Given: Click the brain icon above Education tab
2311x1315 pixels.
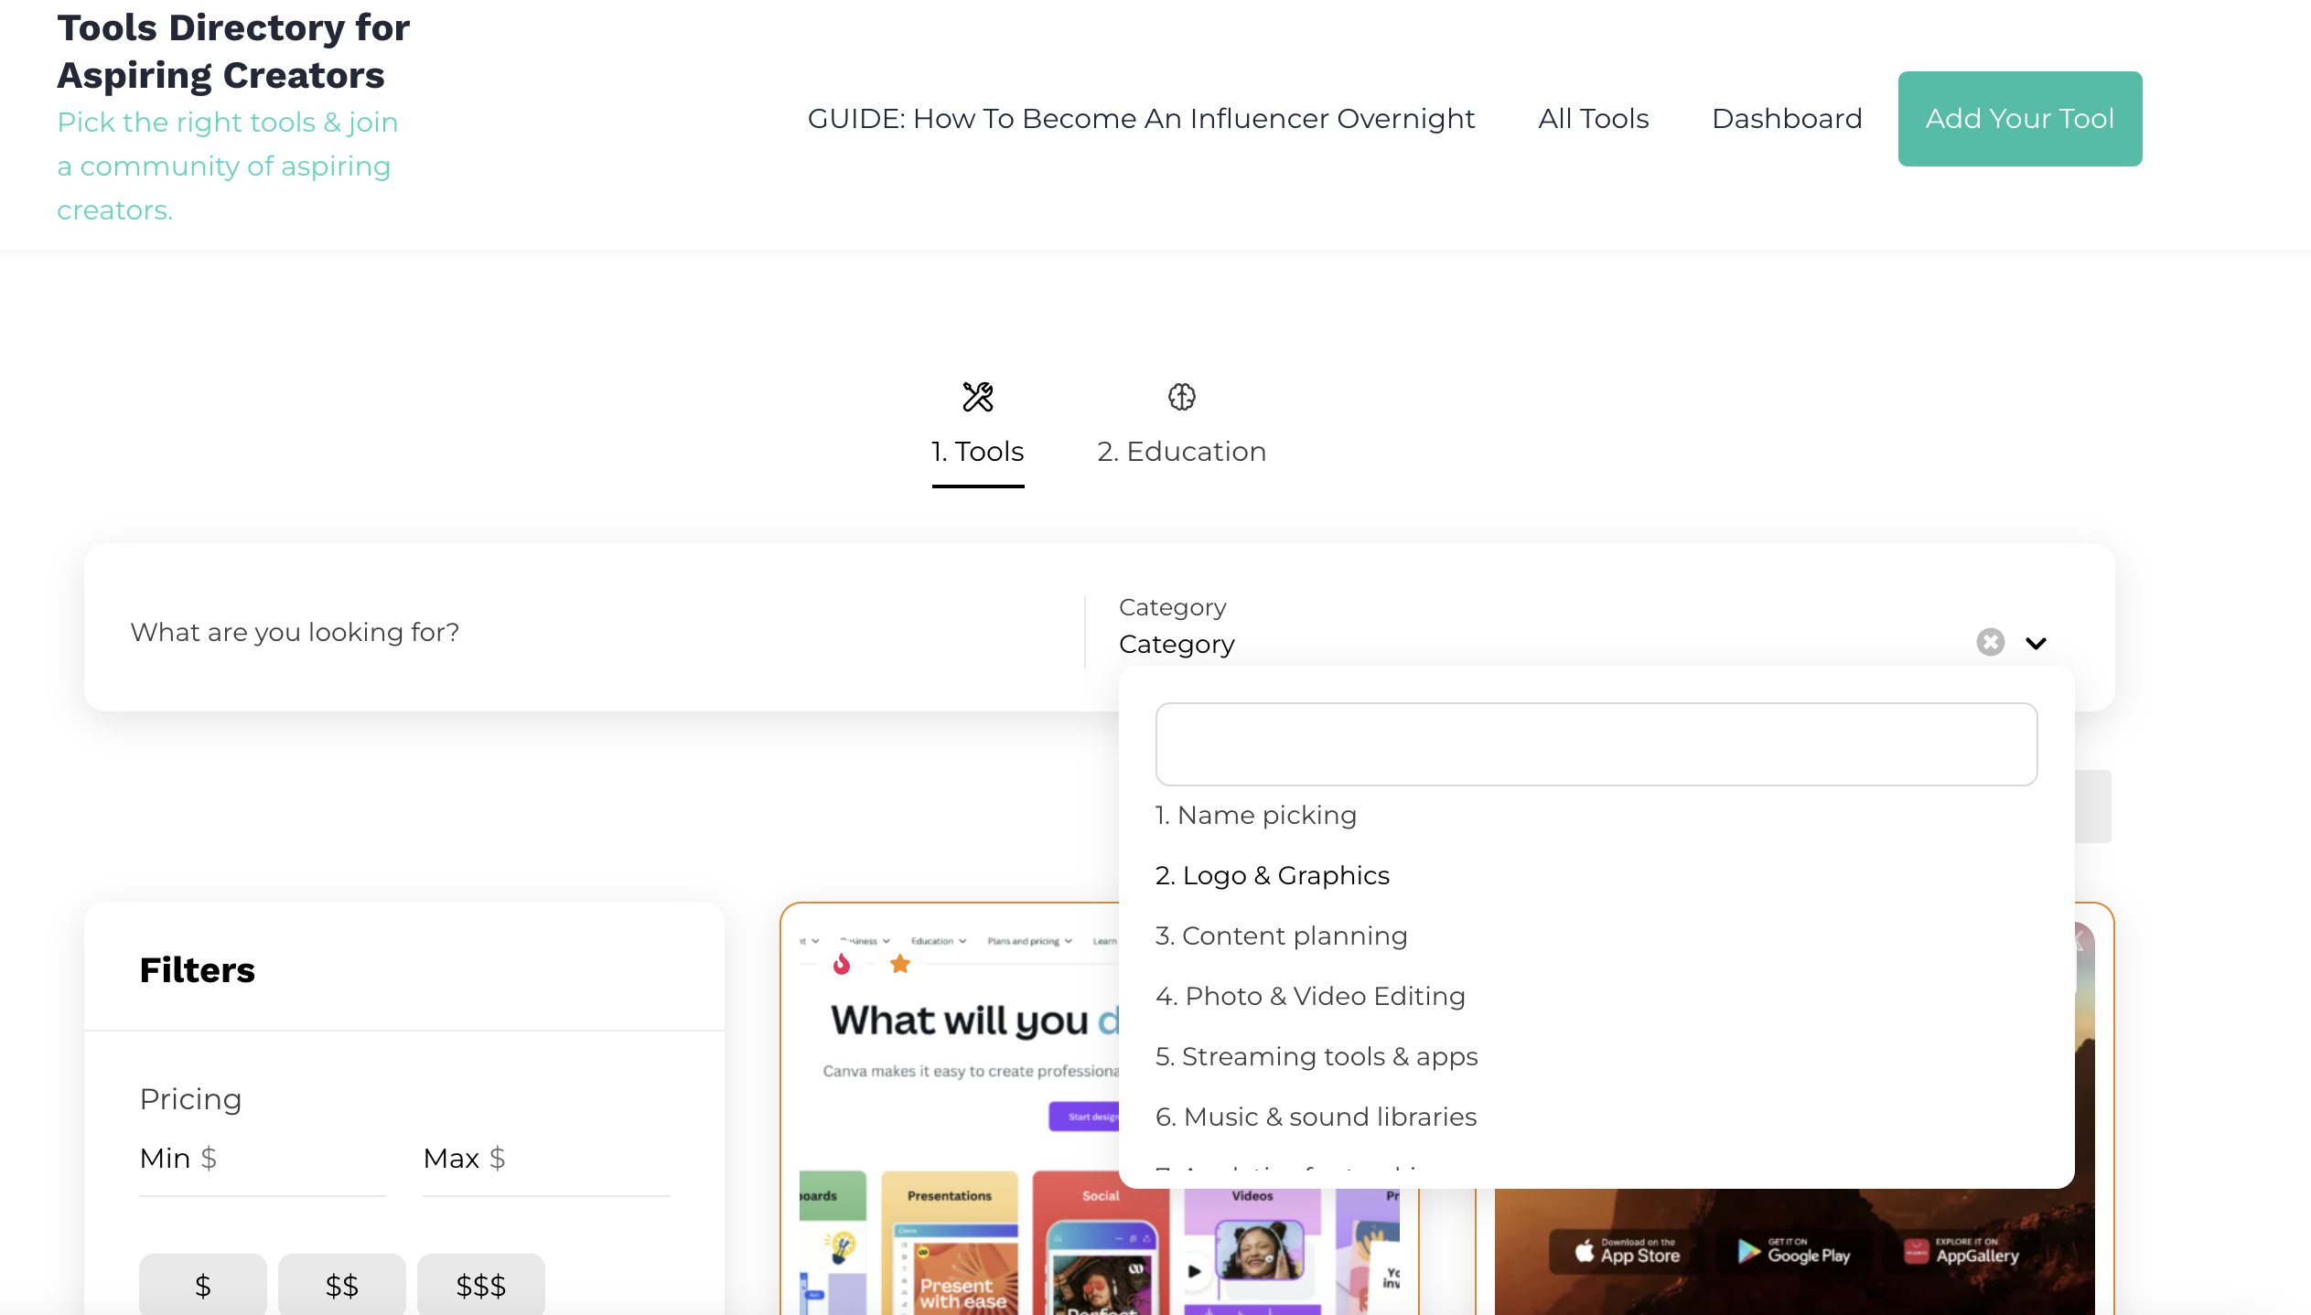Looking at the screenshot, I should [1181, 396].
